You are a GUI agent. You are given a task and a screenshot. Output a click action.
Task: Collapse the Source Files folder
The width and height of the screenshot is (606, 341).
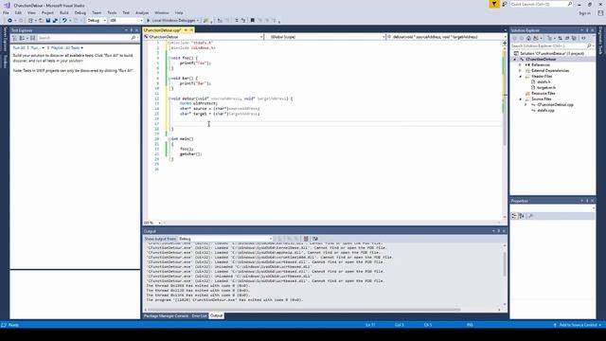pos(520,99)
